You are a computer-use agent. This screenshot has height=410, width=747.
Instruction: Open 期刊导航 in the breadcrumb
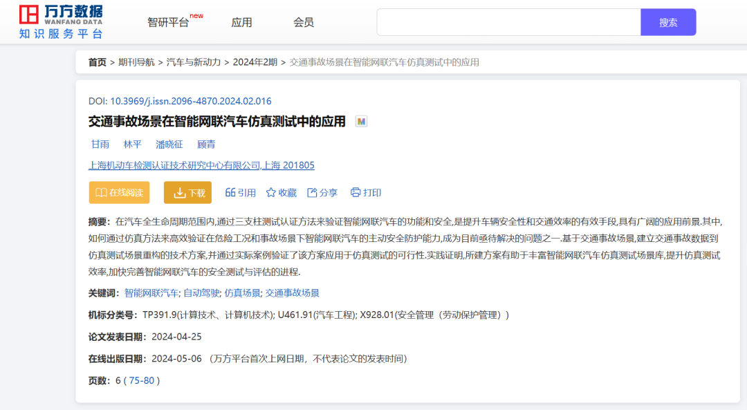136,62
